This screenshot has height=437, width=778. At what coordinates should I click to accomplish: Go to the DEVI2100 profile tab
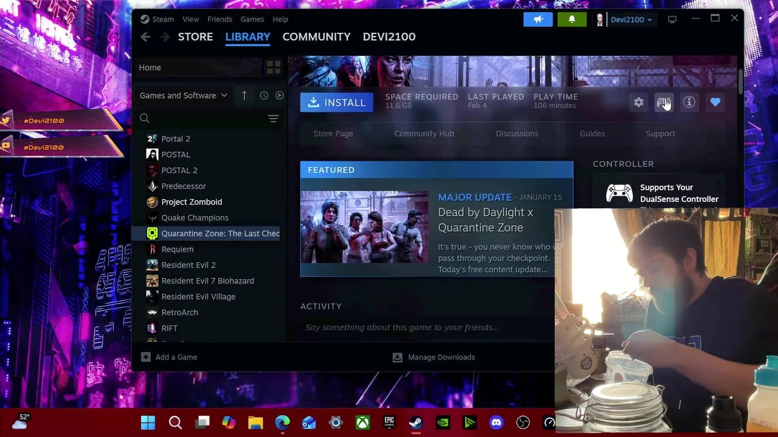[x=389, y=36]
